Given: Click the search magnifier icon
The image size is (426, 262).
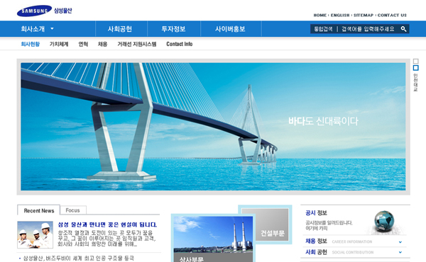Looking at the screenshot, I should point(404,29).
